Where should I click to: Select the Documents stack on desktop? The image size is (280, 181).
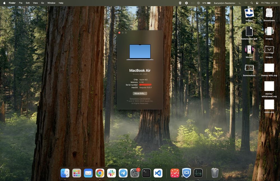(269, 15)
